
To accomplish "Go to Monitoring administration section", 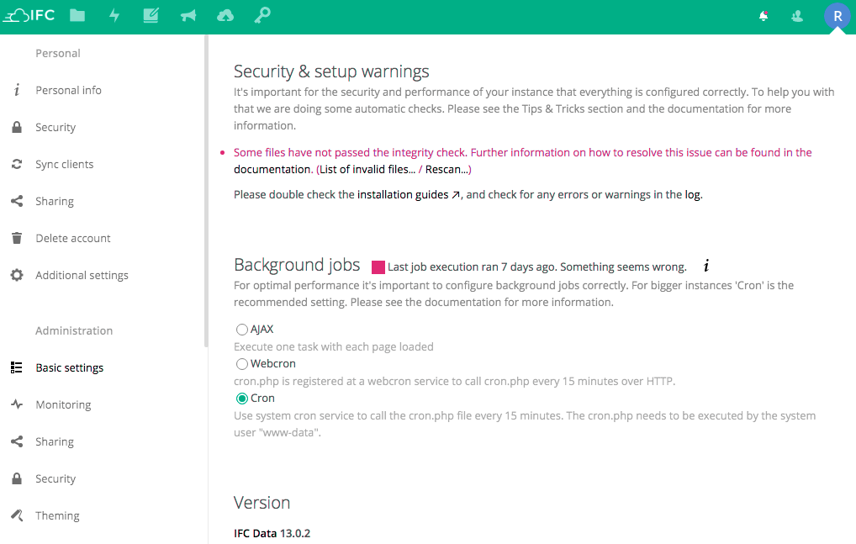I will click(x=63, y=404).
